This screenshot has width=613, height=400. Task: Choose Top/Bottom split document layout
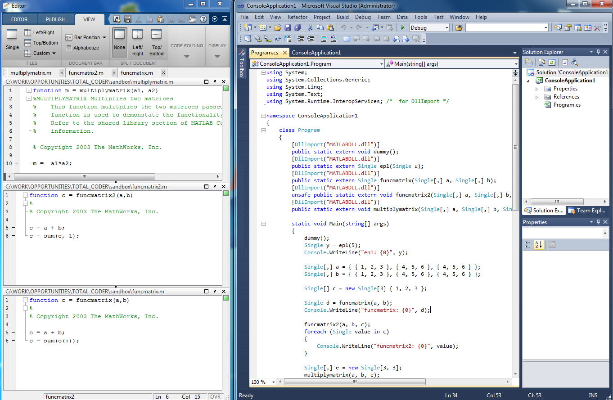pos(157,42)
